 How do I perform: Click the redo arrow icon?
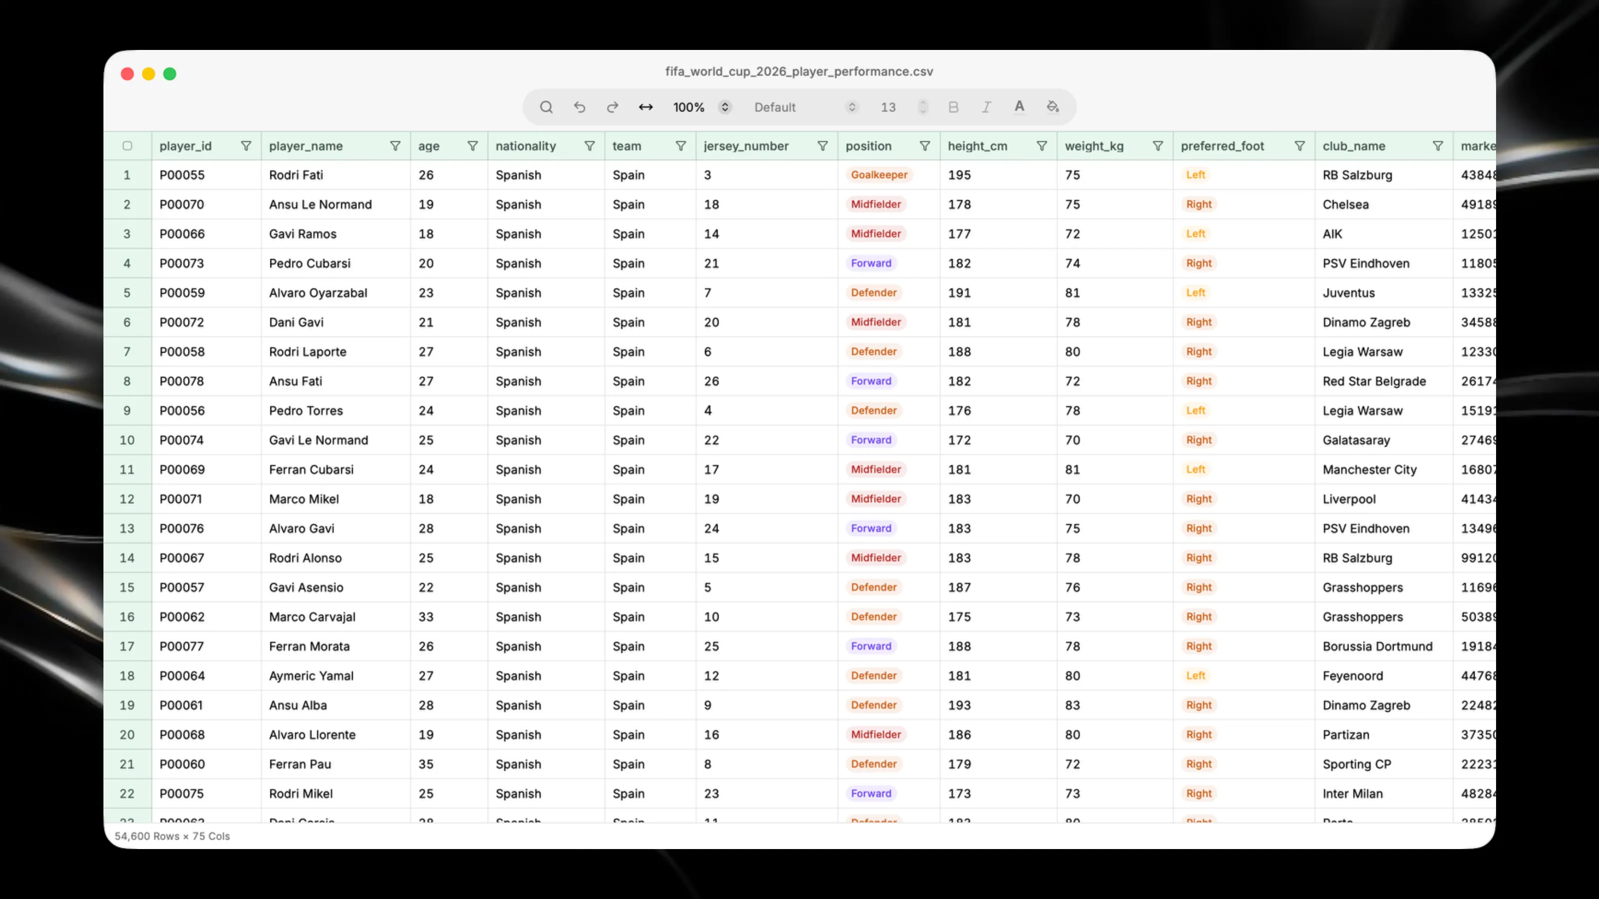[613, 107]
